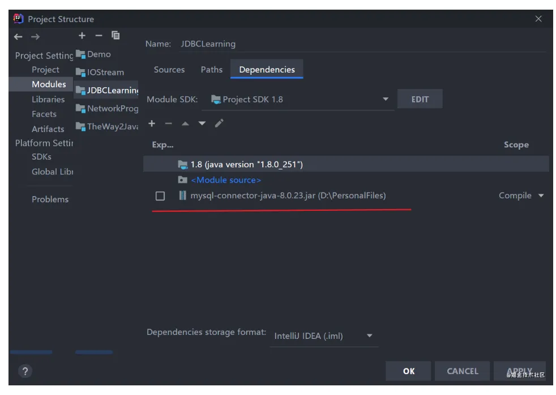The width and height of the screenshot is (556, 395).
Task: Select the 1.8 java version row
Action: pyautogui.click(x=346, y=164)
